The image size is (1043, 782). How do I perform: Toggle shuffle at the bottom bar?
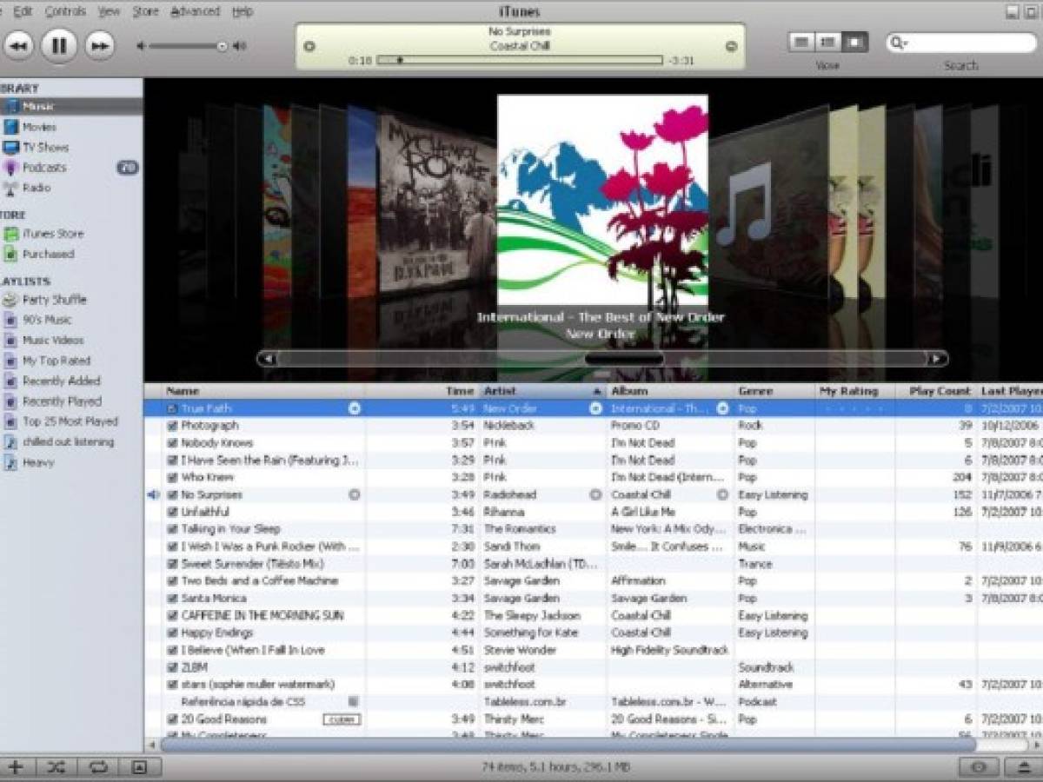pyautogui.click(x=56, y=767)
